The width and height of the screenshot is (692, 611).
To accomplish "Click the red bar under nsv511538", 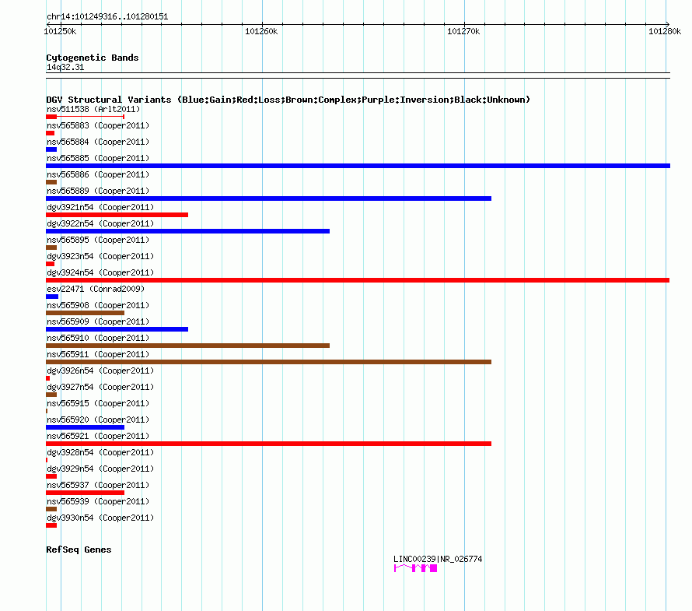I will tap(86, 117).
